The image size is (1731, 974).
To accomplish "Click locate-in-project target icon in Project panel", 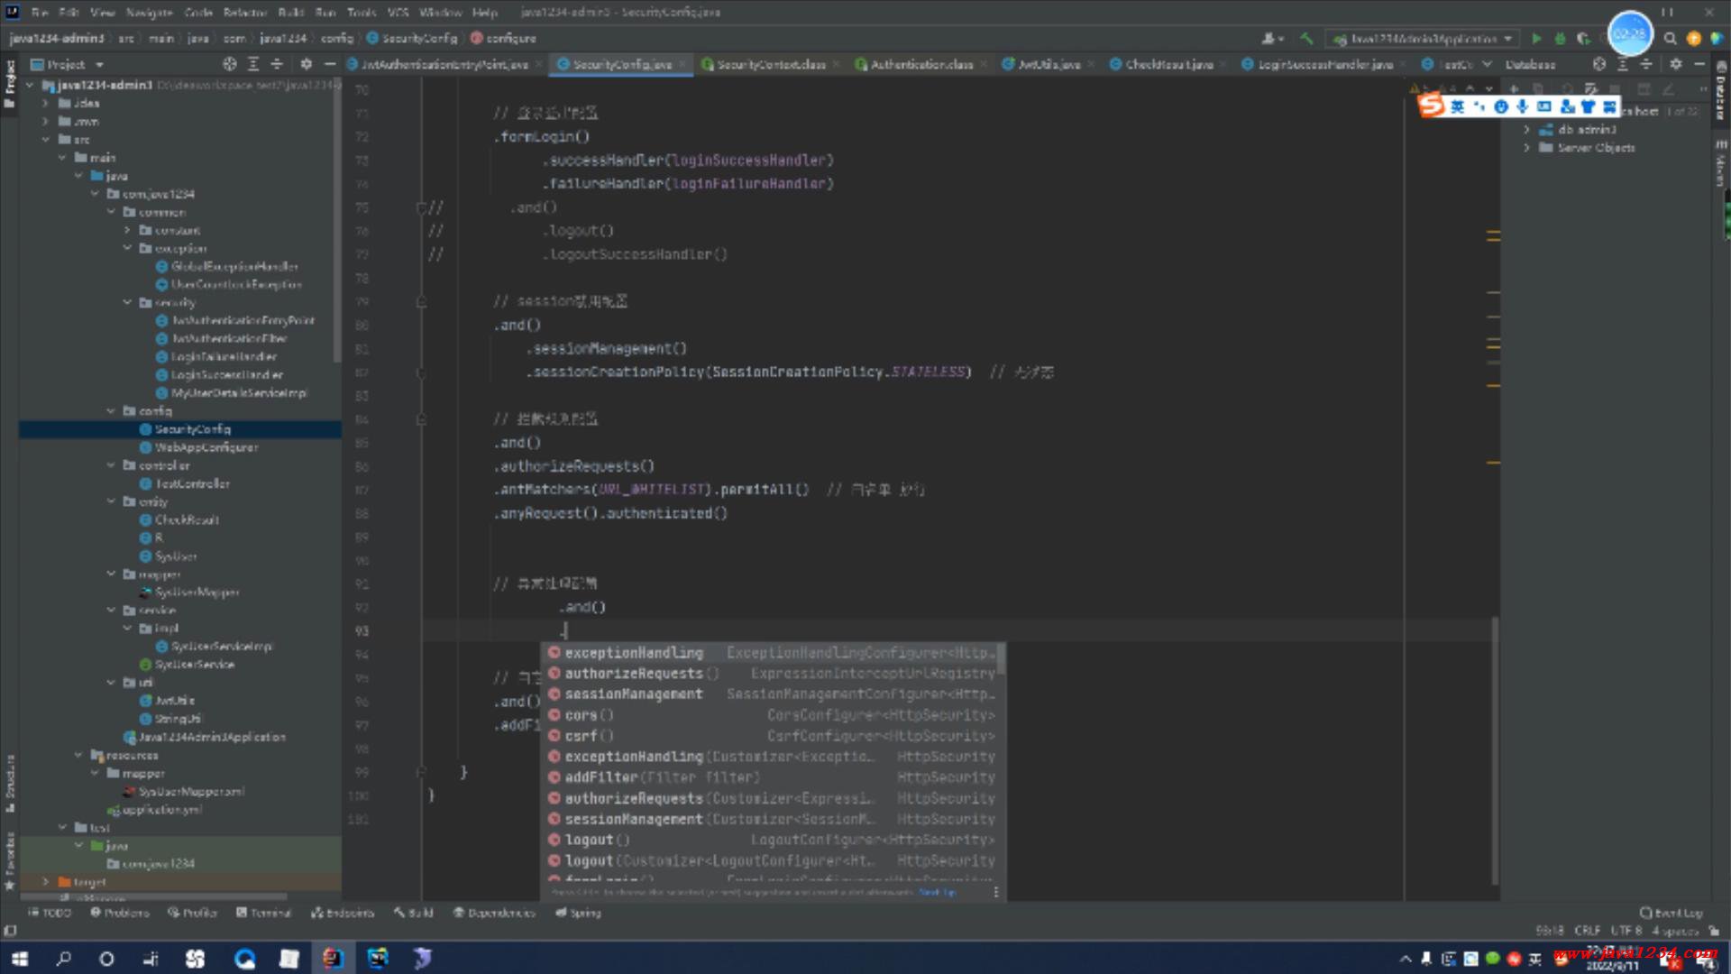I will coord(230,64).
